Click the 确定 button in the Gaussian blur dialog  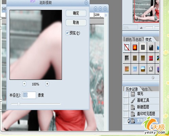[x=76, y=13]
